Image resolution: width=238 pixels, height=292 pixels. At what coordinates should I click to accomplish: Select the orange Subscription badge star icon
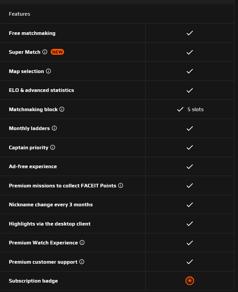click(190, 281)
